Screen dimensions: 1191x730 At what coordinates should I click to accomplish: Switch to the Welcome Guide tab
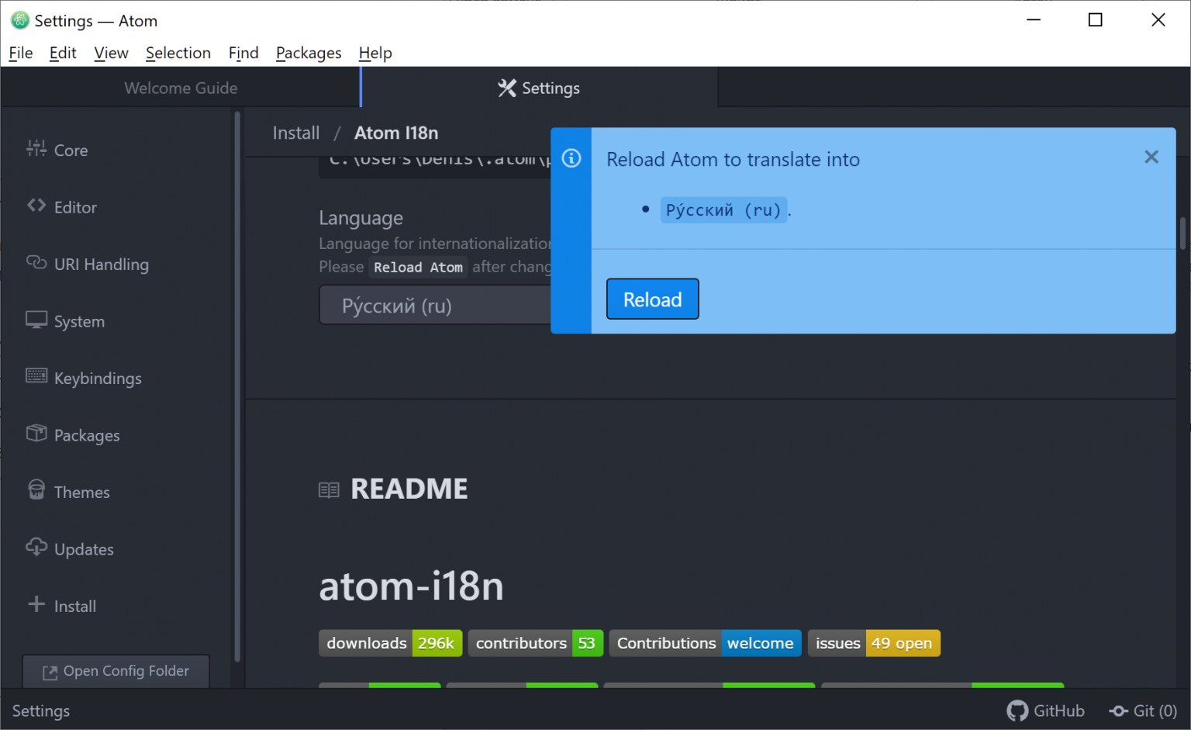[x=181, y=88]
